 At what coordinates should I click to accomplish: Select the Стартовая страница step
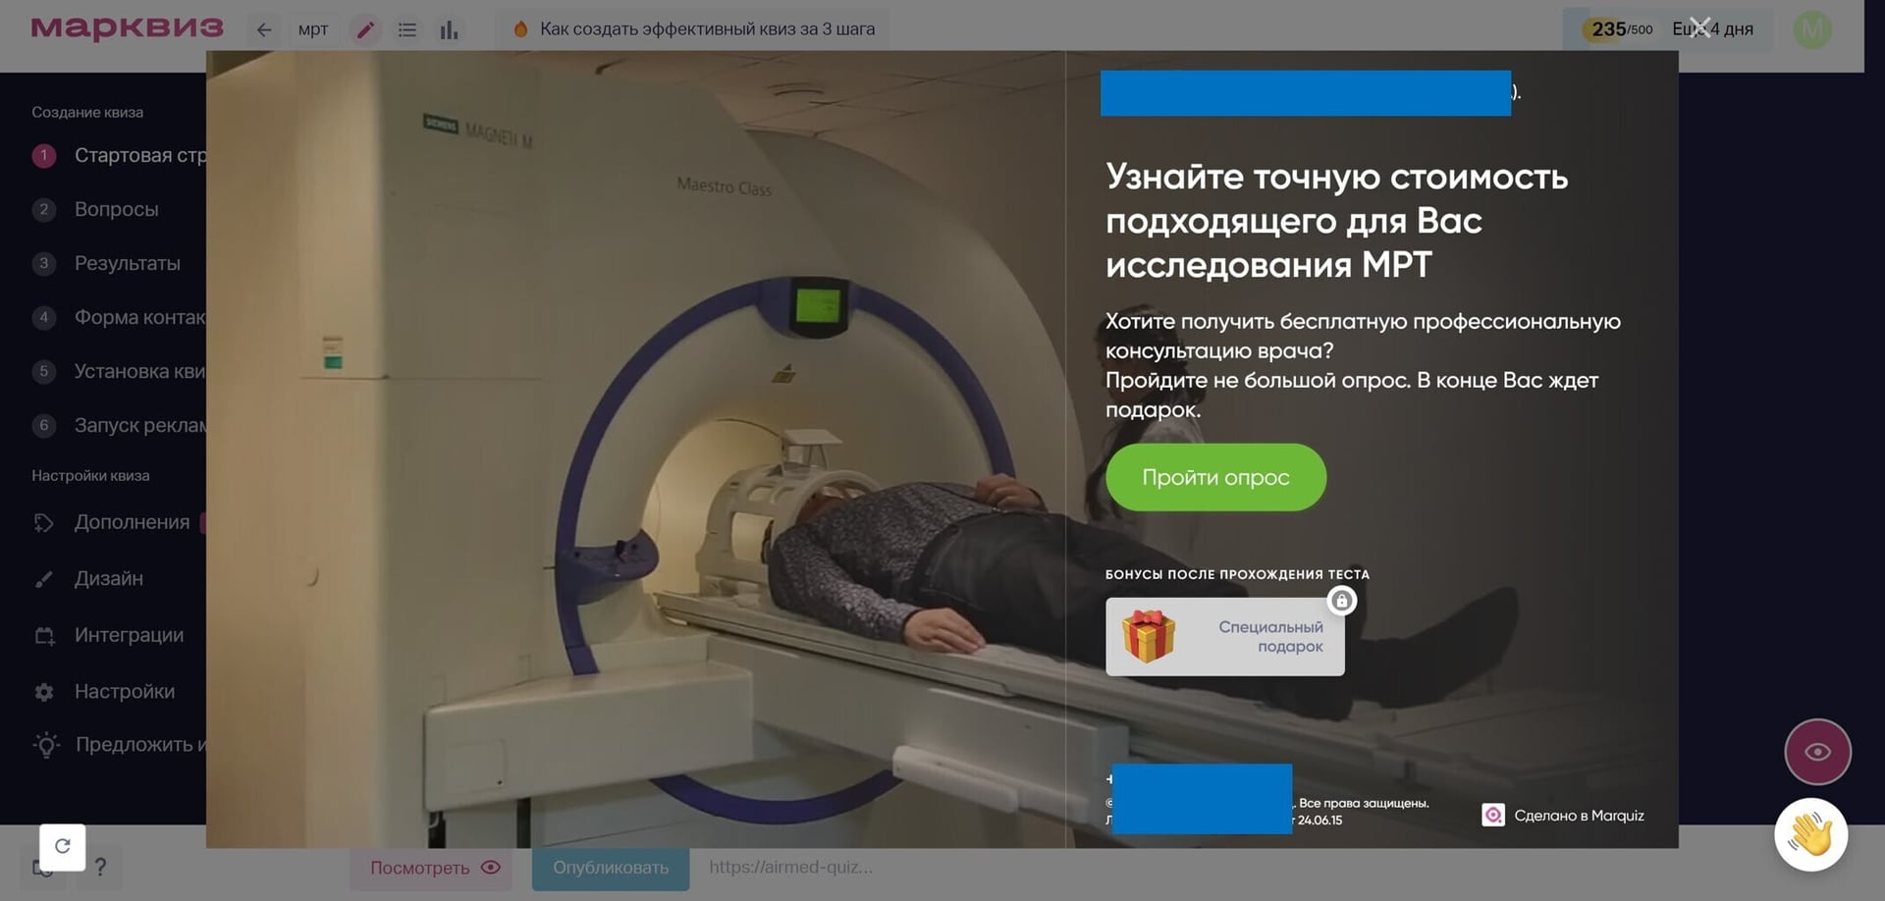pos(119,155)
